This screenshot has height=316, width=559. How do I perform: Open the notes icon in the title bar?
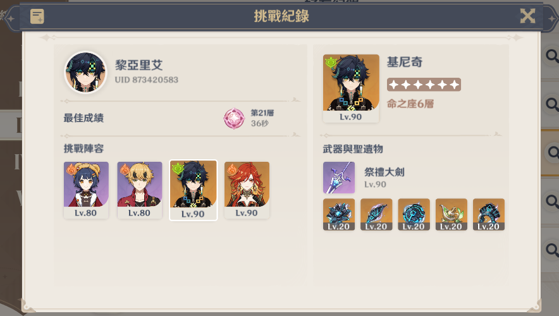pos(37,16)
